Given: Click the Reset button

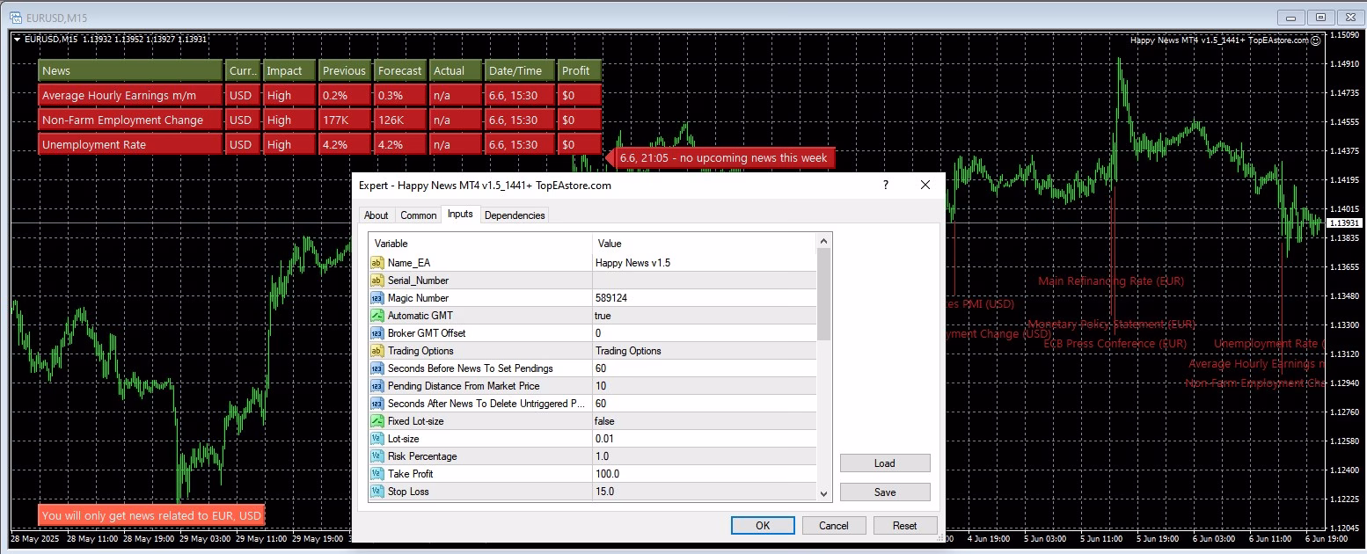Looking at the screenshot, I should pos(905,524).
